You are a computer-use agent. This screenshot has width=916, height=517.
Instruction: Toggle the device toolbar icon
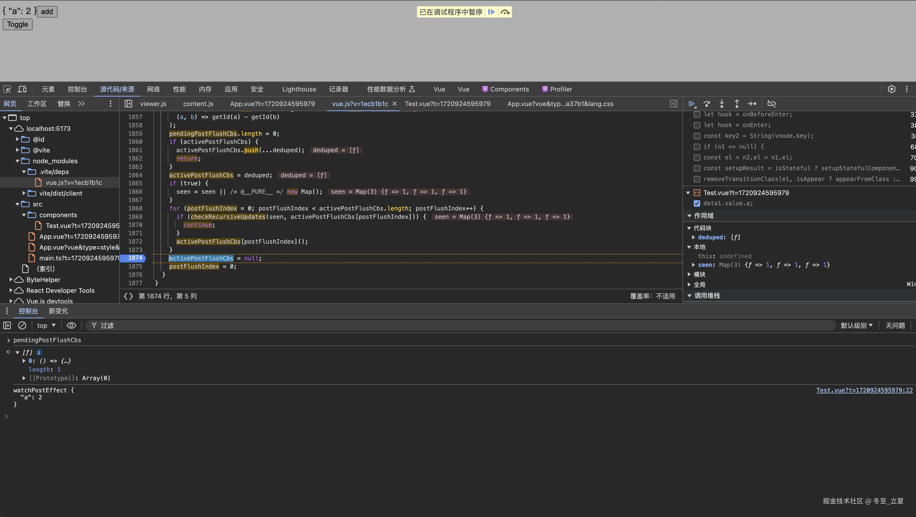click(22, 89)
